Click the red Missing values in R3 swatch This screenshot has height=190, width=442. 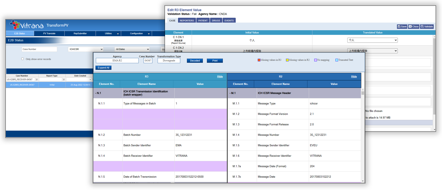click(x=259, y=60)
